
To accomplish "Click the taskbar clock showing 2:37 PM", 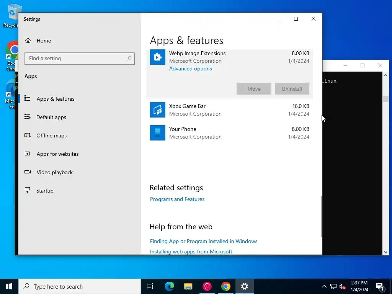I will 359,286.
